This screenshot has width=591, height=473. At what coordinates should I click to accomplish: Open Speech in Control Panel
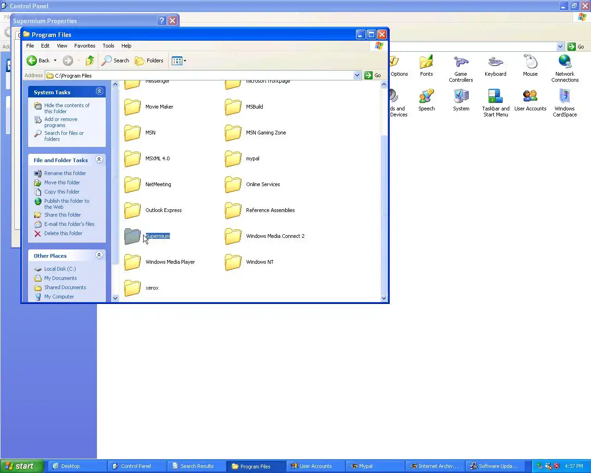[426, 100]
